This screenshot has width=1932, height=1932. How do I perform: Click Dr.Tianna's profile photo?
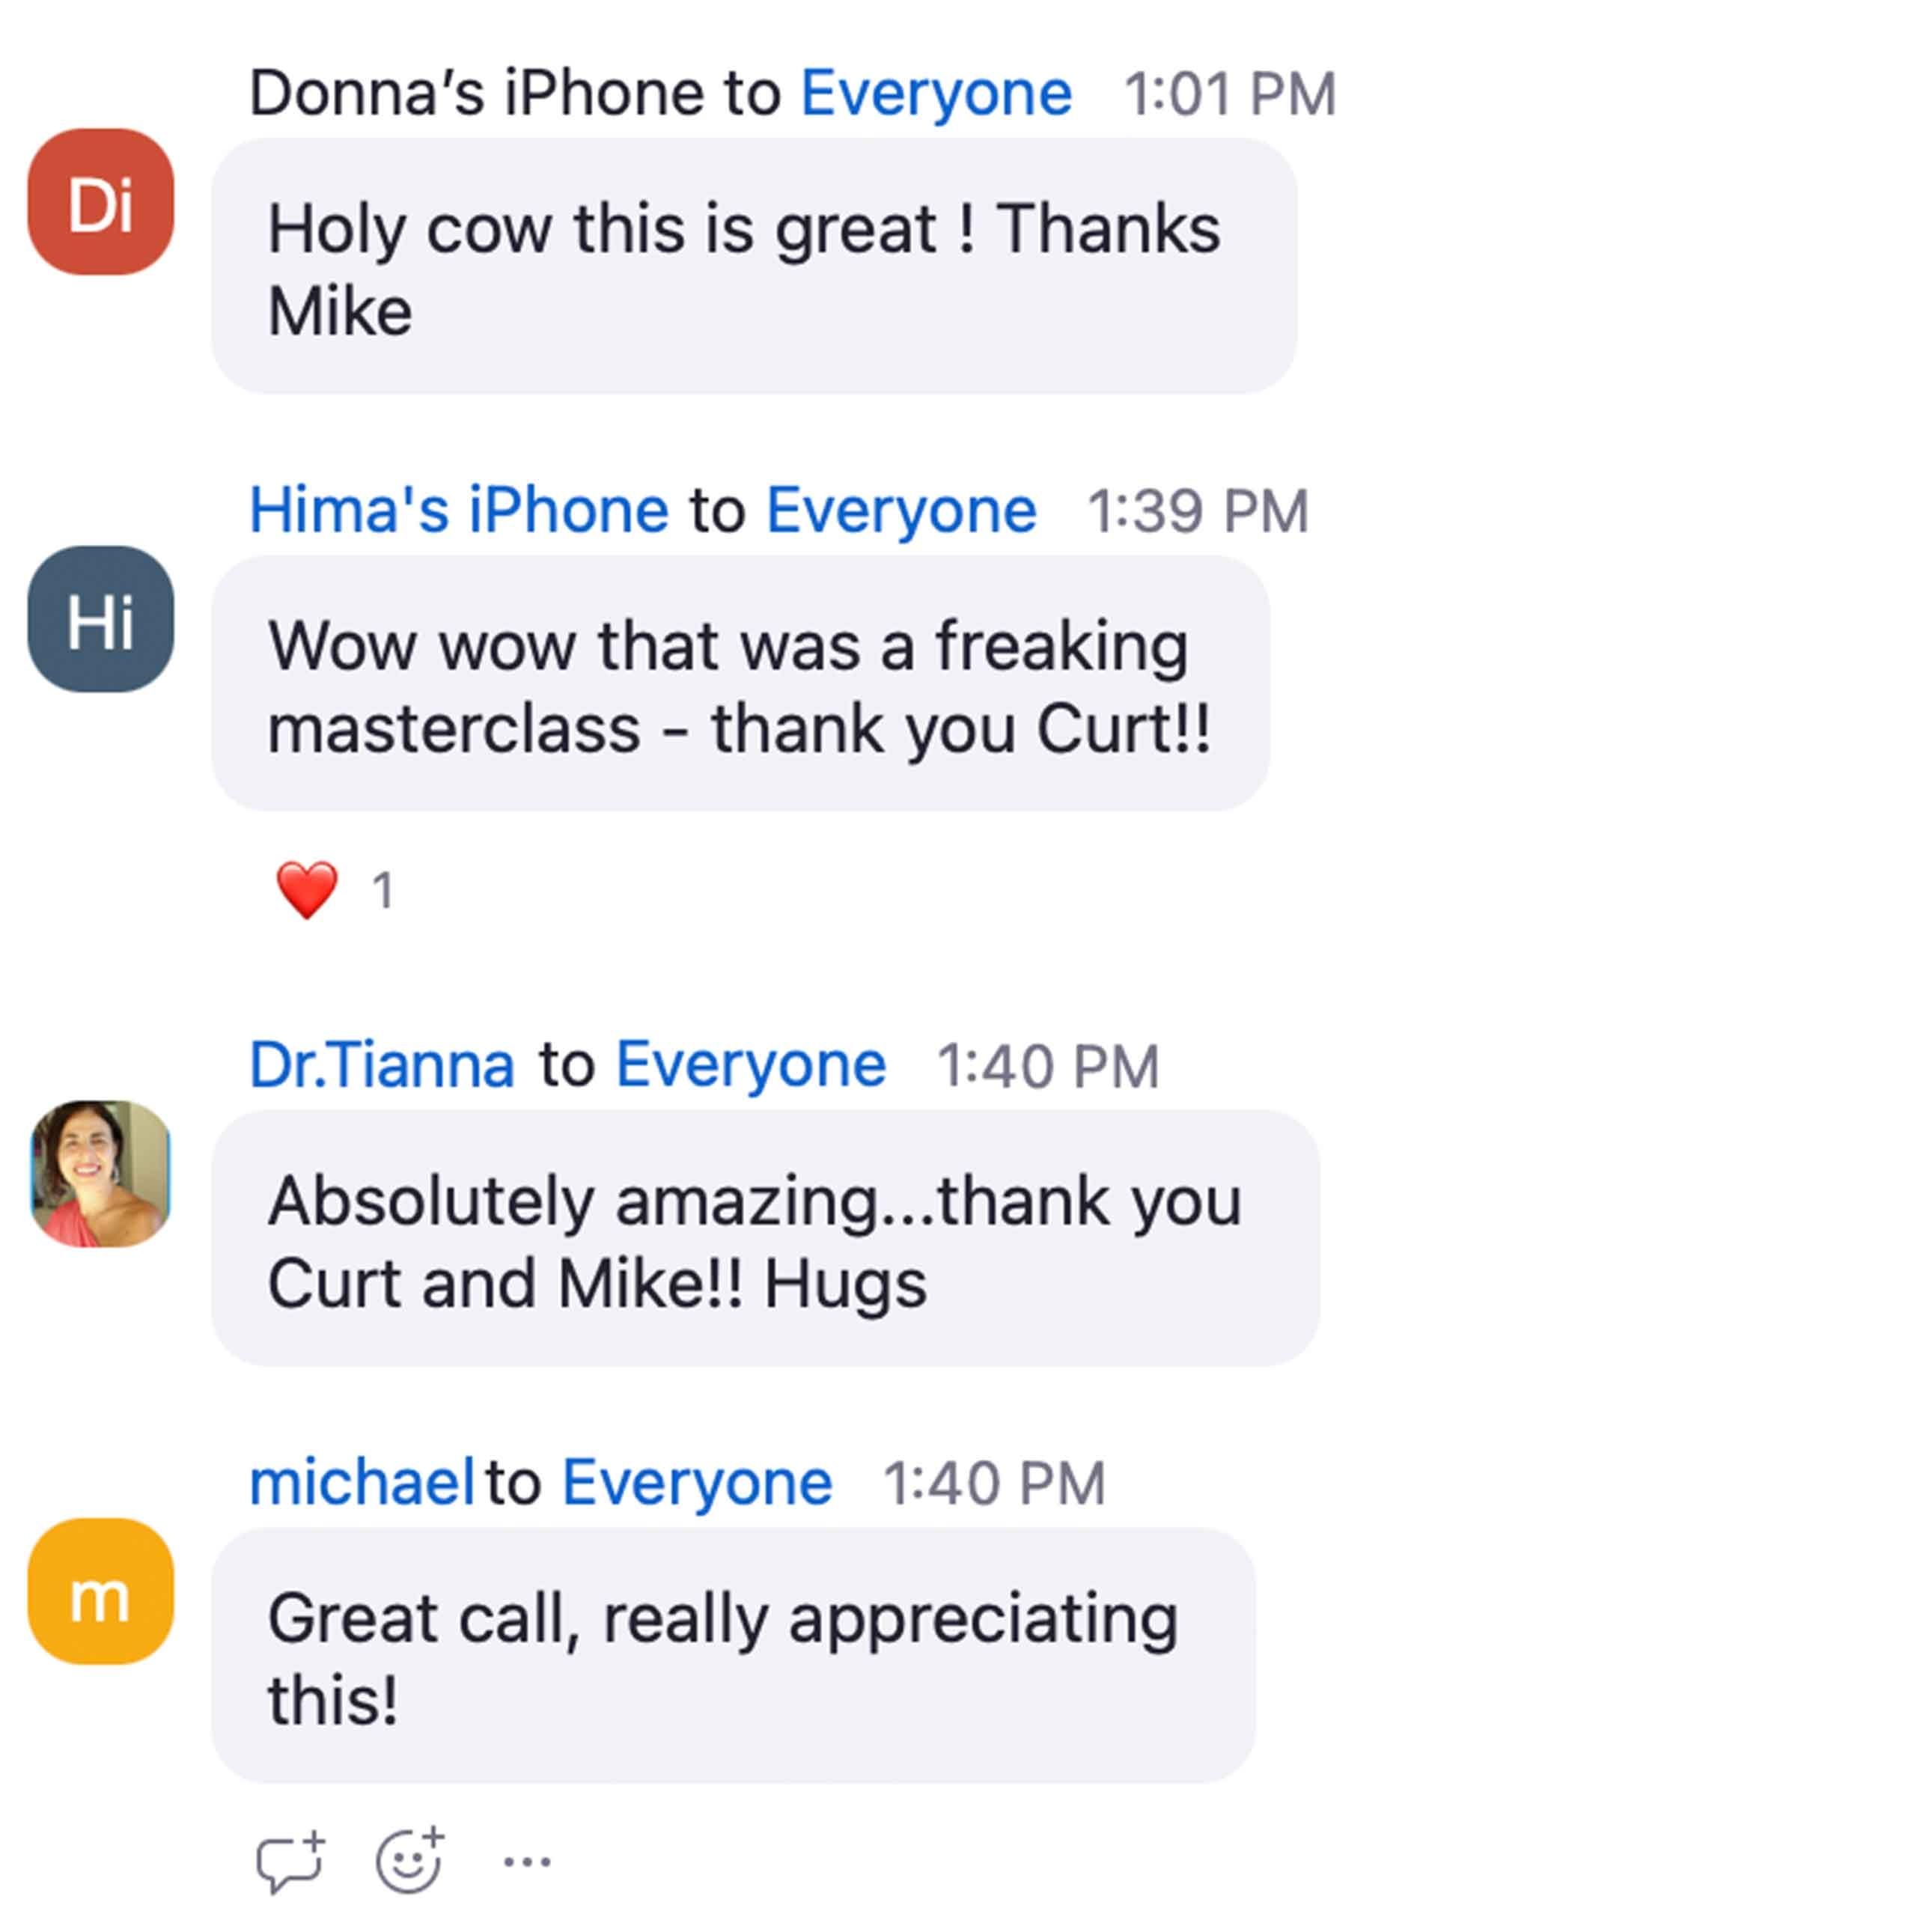click(x=101, y=1174)
